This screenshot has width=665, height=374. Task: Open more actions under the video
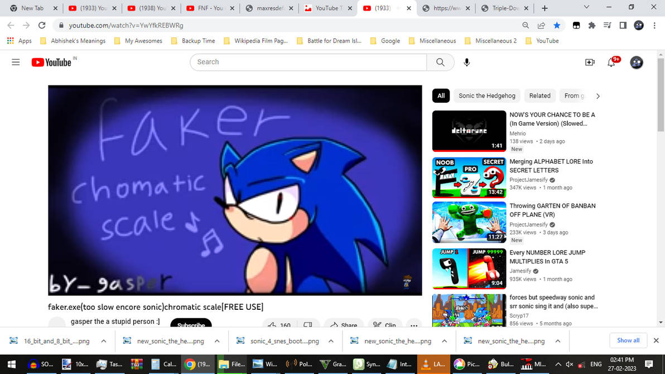tap(414, 325)
